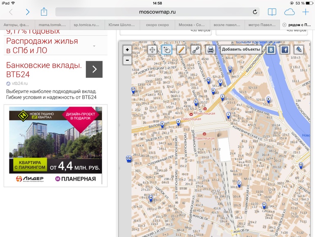Screen dimensions: 315x237
Task: Open the VTB24 ad arrow button
Action: (94, 69)
